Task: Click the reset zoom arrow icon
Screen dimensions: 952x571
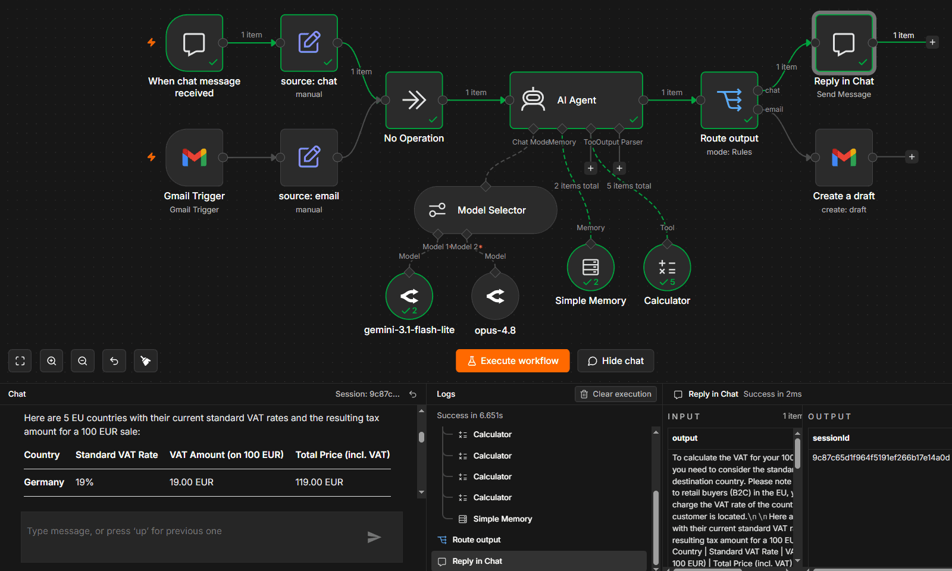Action: point(114,361)
